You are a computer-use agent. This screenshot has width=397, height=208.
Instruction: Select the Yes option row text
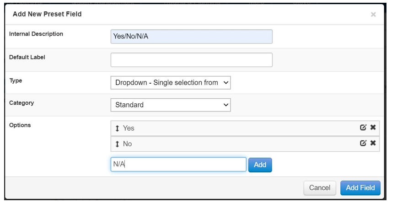(129, 128)
